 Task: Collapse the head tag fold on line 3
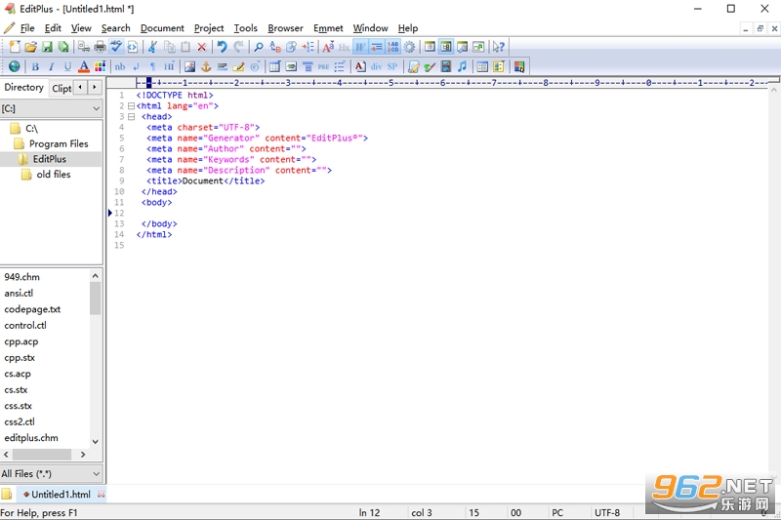pos(131,116)
